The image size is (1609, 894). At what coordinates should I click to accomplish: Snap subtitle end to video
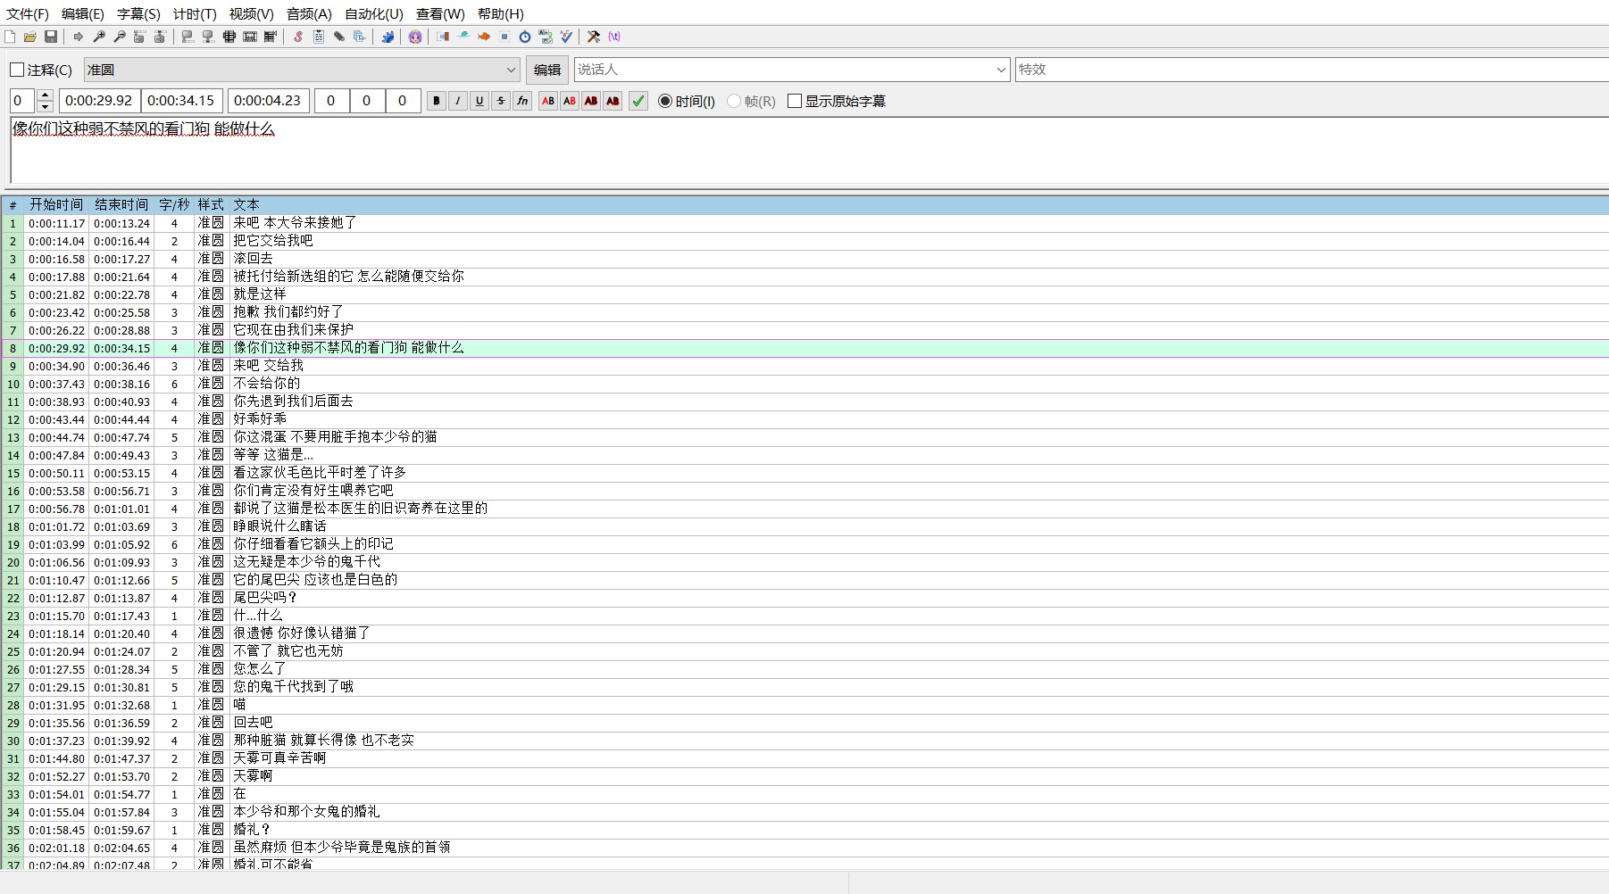(x=209, y=37)
